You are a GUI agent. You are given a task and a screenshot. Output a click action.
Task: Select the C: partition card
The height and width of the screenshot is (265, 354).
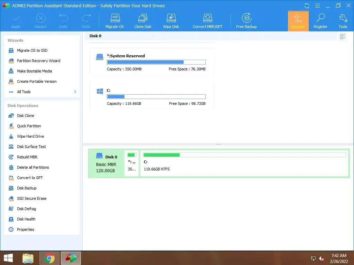pyautogui.click(x=151, y=96)
